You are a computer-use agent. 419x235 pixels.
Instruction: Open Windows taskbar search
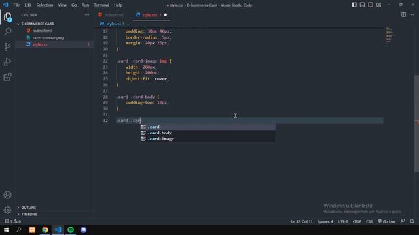coord(19,230)
